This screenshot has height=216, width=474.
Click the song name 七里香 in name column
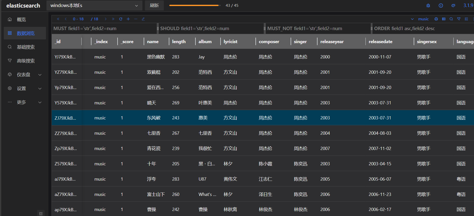click(x=154, y=133)
